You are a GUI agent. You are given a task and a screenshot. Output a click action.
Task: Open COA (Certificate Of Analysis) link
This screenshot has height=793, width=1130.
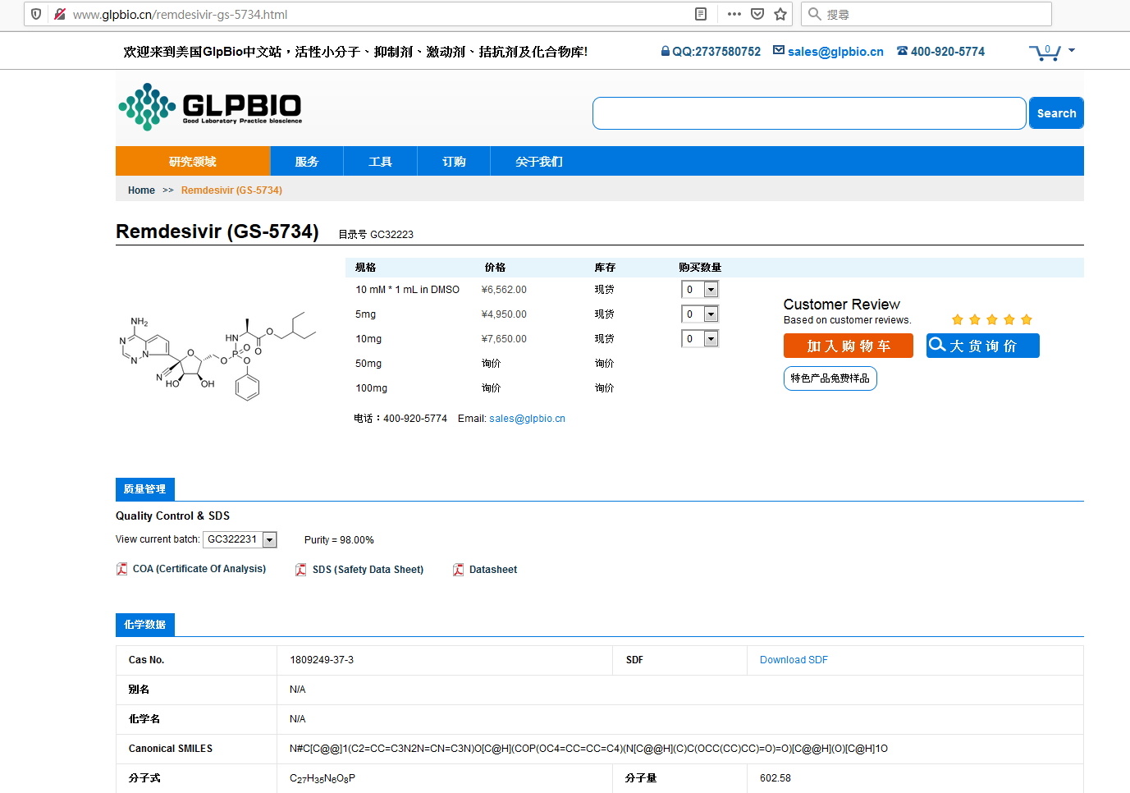click(x=199, y=569)
